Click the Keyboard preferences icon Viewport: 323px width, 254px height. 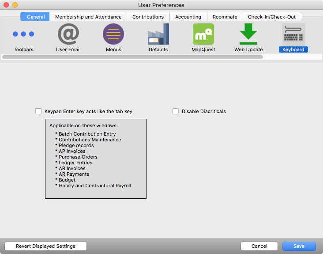[x=293, y=34]
